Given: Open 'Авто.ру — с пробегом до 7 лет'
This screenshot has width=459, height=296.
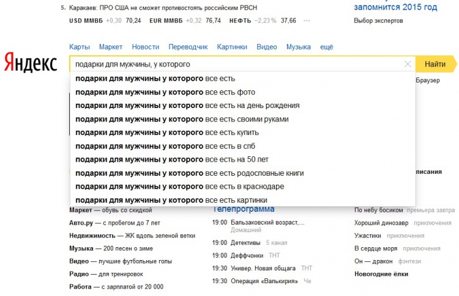Looking at the screenshot, I should [x=115, y=223].
